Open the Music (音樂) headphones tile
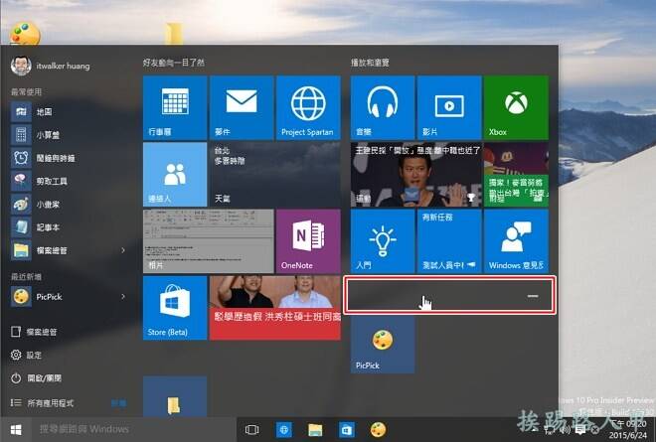The height and width of the screenshot is (442, 656). [x=383, y=107]
